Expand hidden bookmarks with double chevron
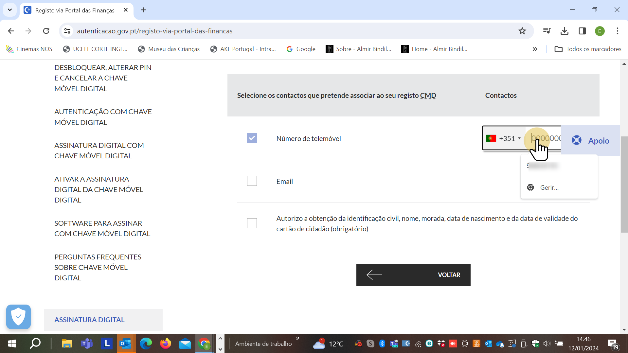This screenshot has height=353, width=628. (535, 49)
